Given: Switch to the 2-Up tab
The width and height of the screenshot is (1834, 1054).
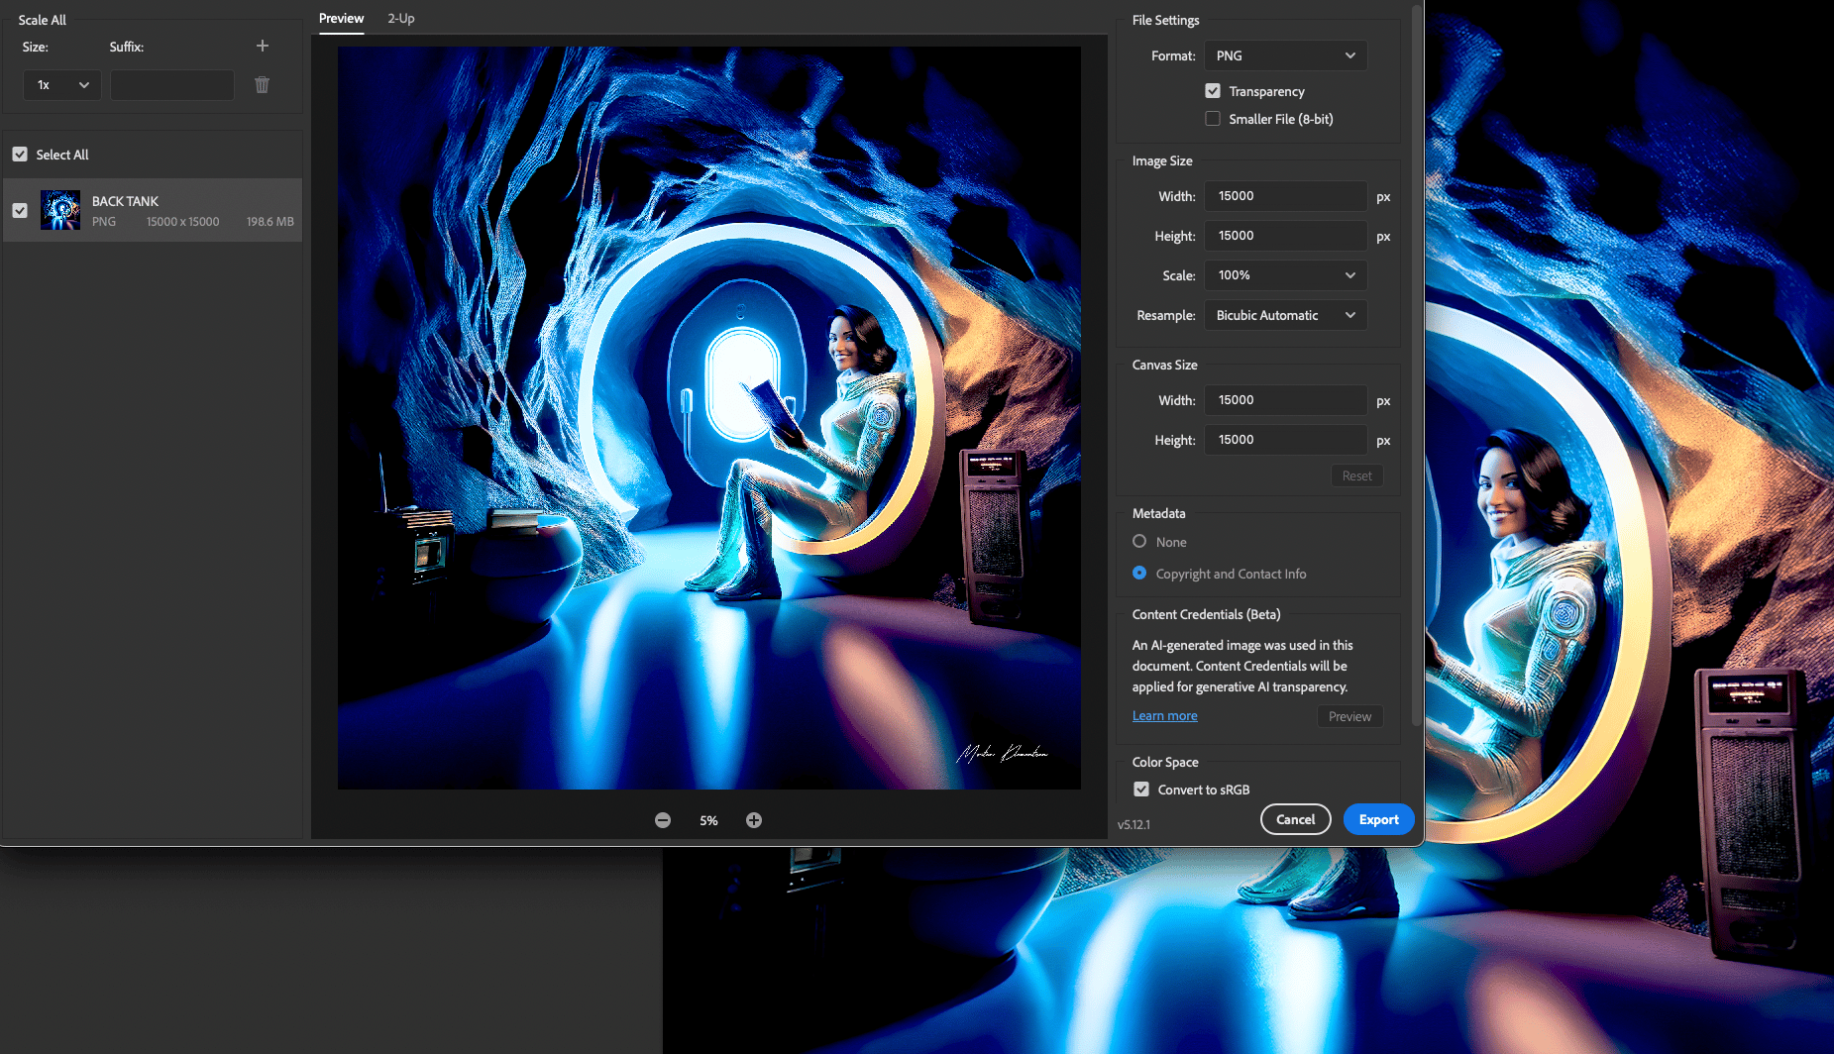Looking at the screenshot, I should click(401, 19).
